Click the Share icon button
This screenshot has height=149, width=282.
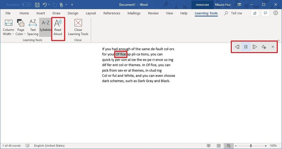pyautogui.click(x=255, y=13)
